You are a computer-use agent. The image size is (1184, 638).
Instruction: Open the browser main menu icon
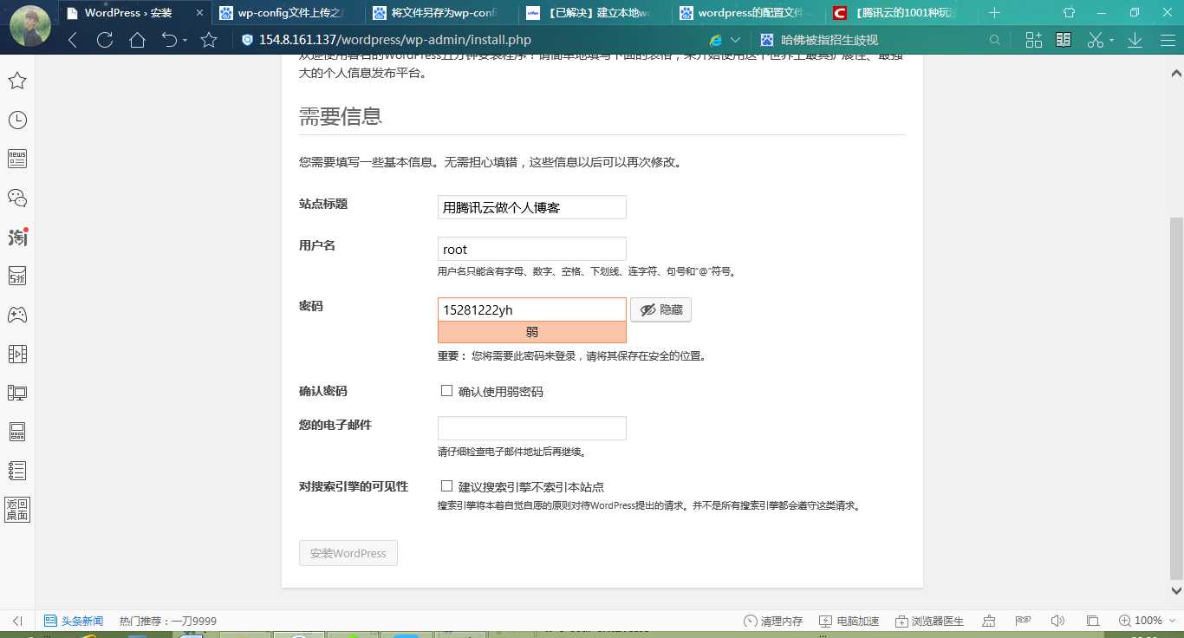coord(1167,40)
